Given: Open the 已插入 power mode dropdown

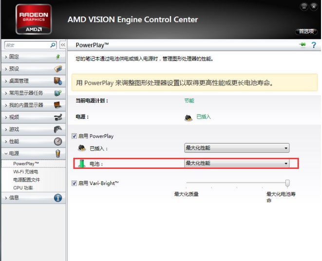Looking at the screenshot, I should click(x=237, y=148).
